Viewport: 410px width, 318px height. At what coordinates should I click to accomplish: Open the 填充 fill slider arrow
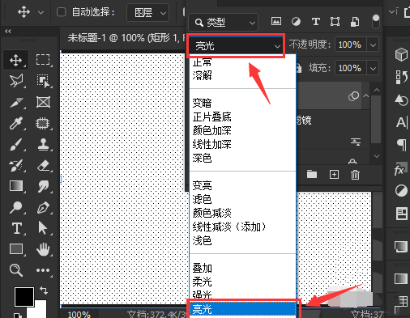pos(373,68)
